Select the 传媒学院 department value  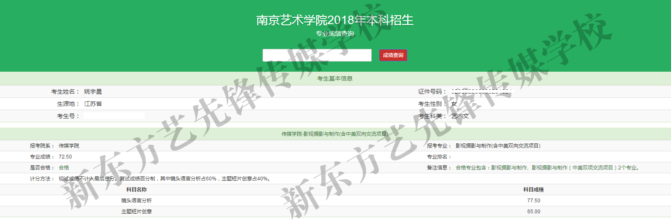(69, 146)
